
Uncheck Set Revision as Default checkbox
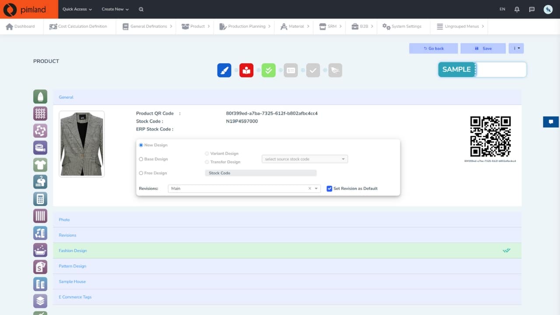(329, 189)
